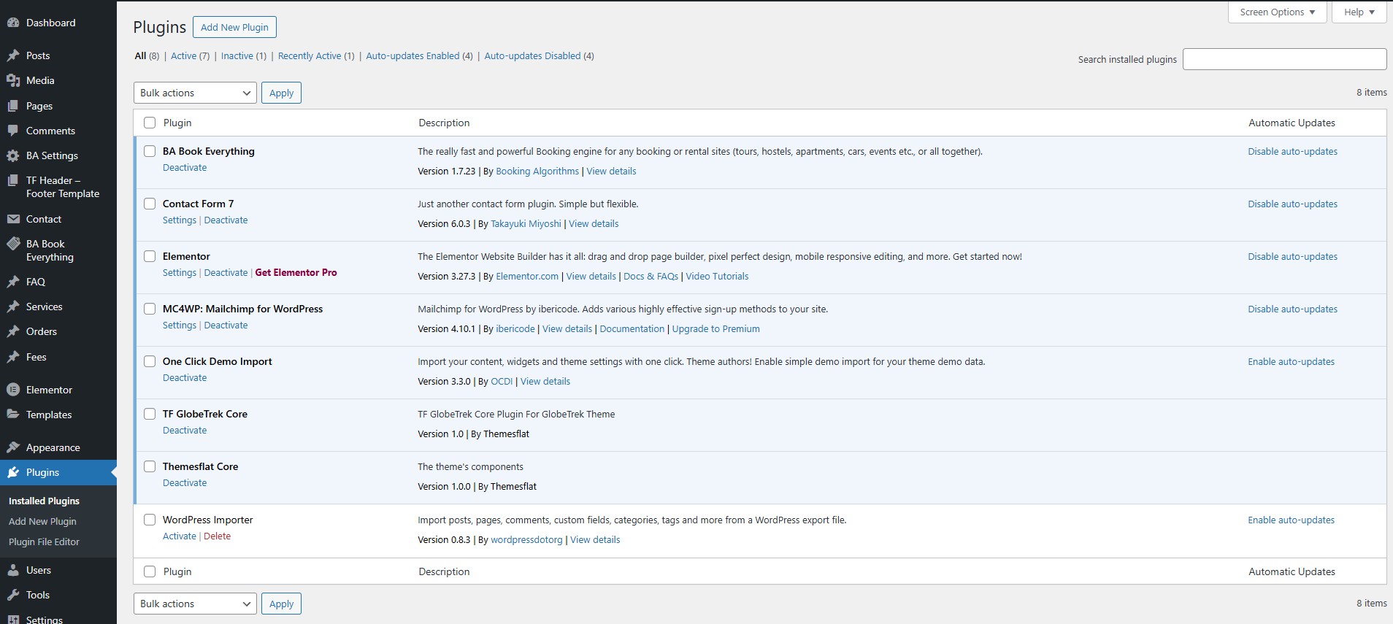The height and width of the screenshot is (624, 1393).
Task: Open Installed Plugins submenu item
Action: 44,501
